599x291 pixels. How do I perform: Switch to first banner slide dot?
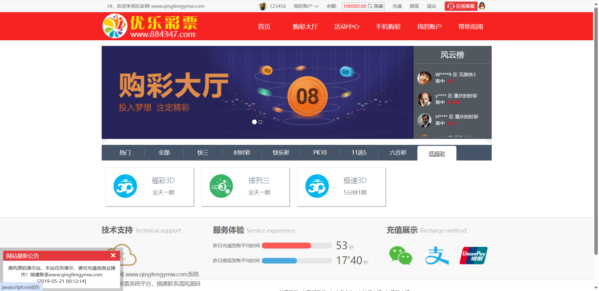coord(254,122)
